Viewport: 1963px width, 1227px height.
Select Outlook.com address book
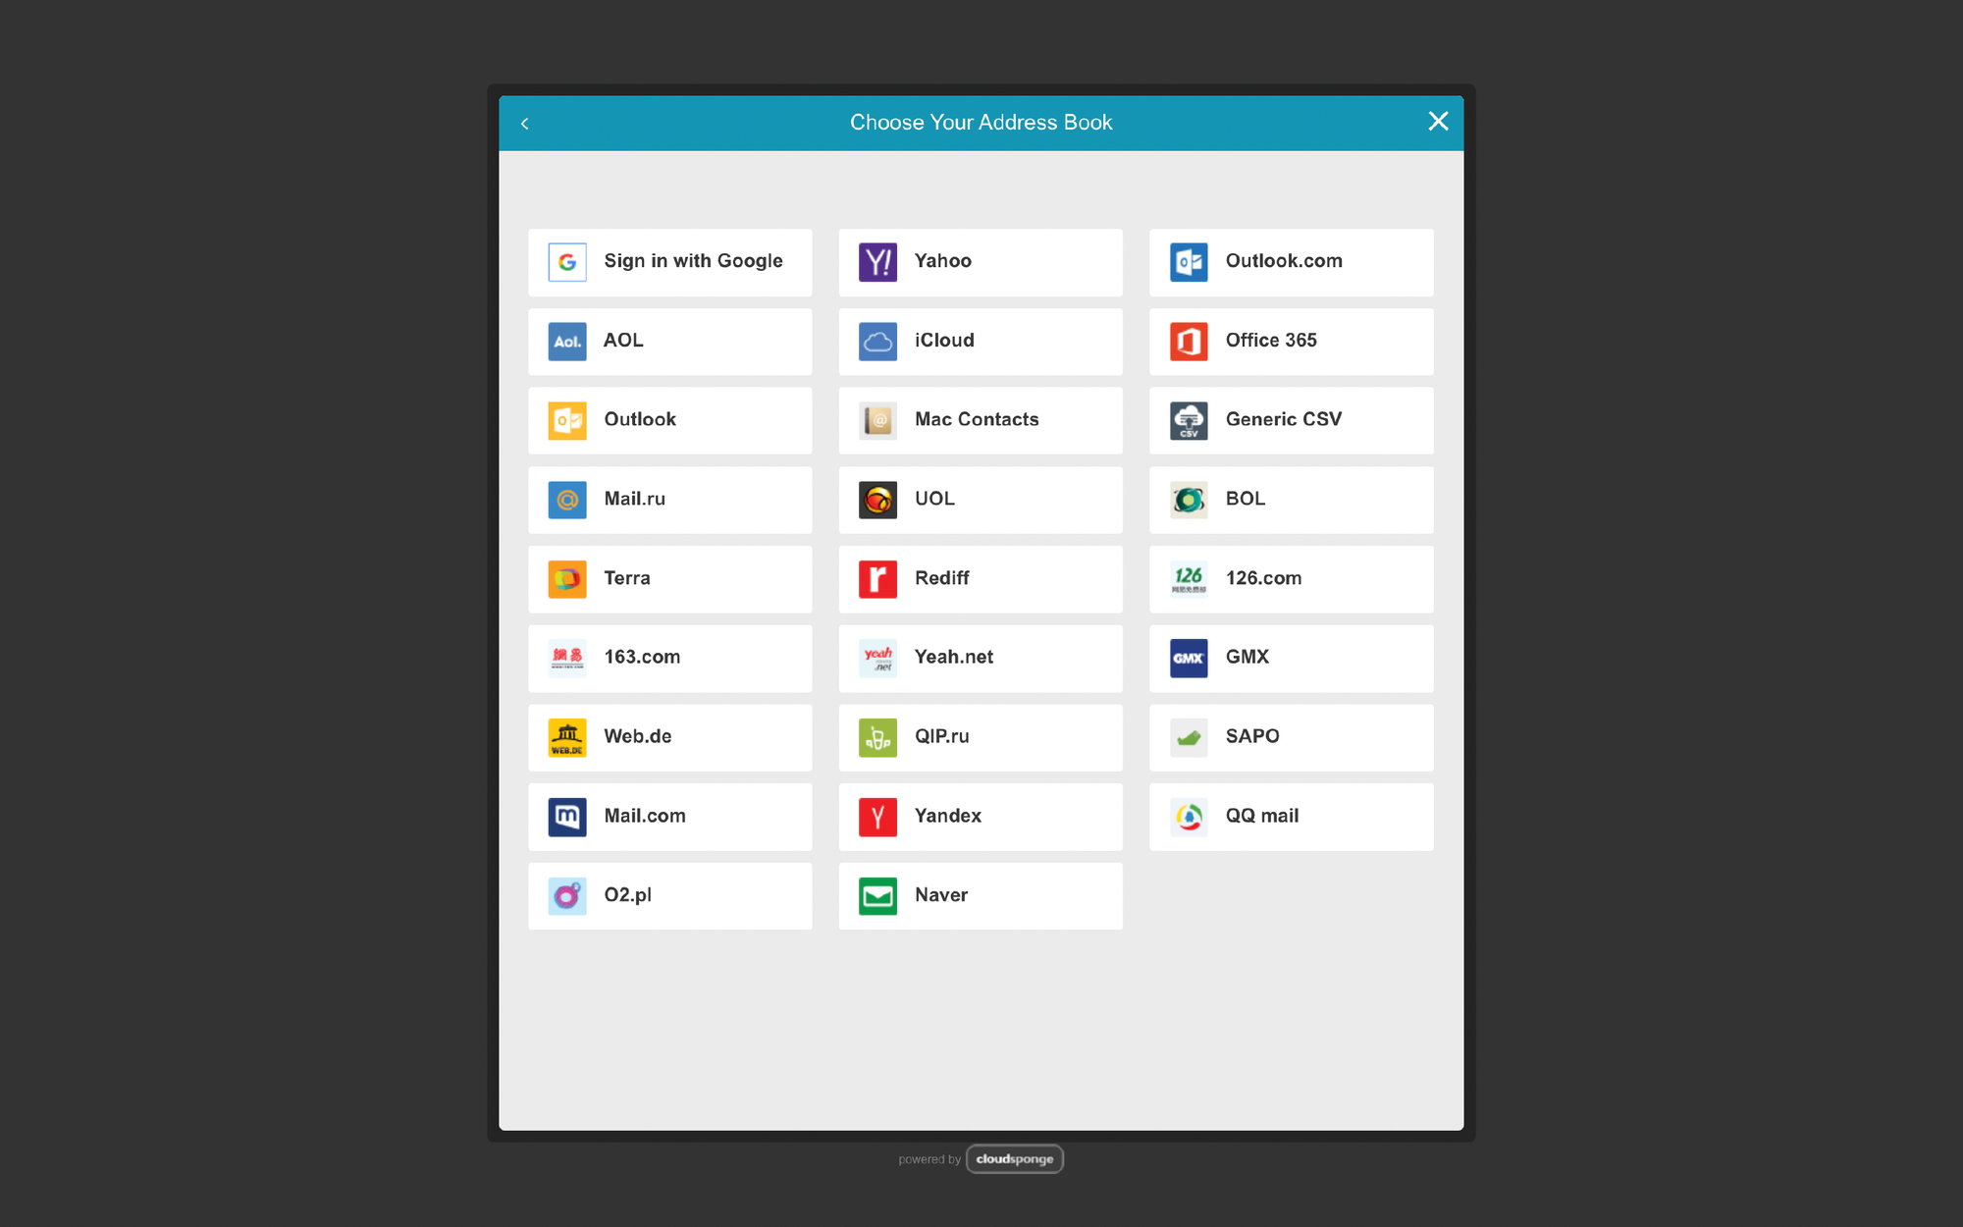[1291, 260]
